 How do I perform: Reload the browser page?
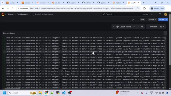(13, 8)
